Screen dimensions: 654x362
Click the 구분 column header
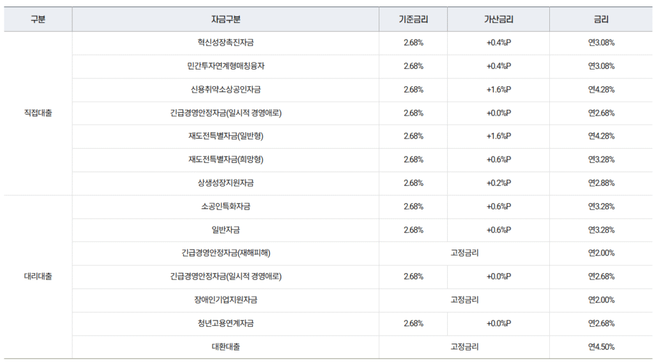[x=38, y=19]
